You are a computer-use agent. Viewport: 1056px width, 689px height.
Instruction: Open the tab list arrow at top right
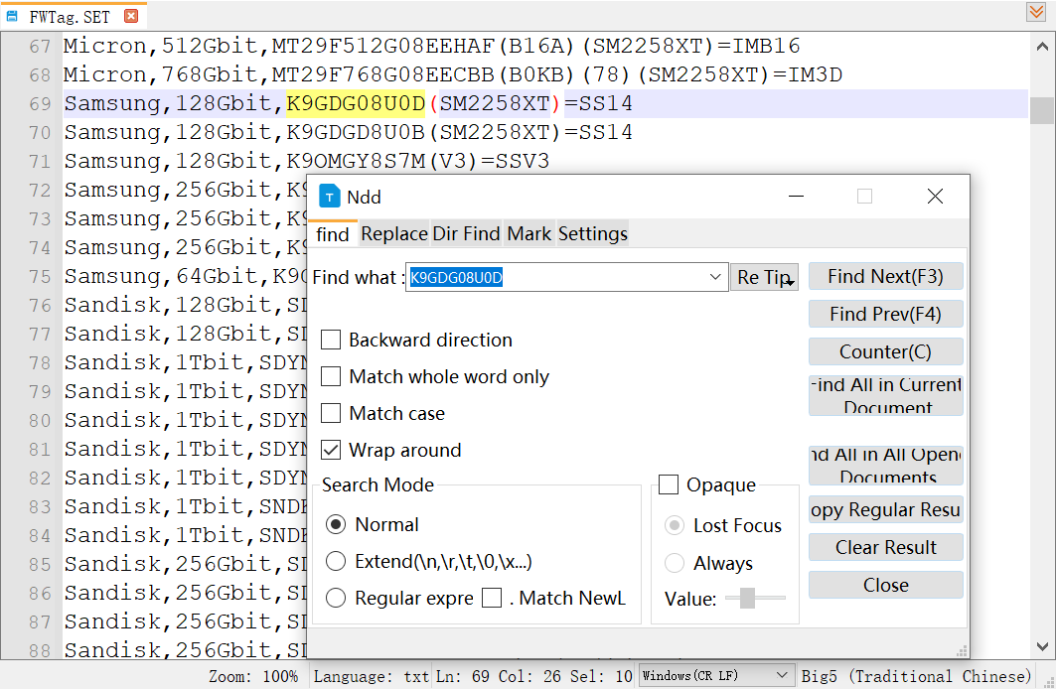pyautogui.click(x=1035, y=13)
